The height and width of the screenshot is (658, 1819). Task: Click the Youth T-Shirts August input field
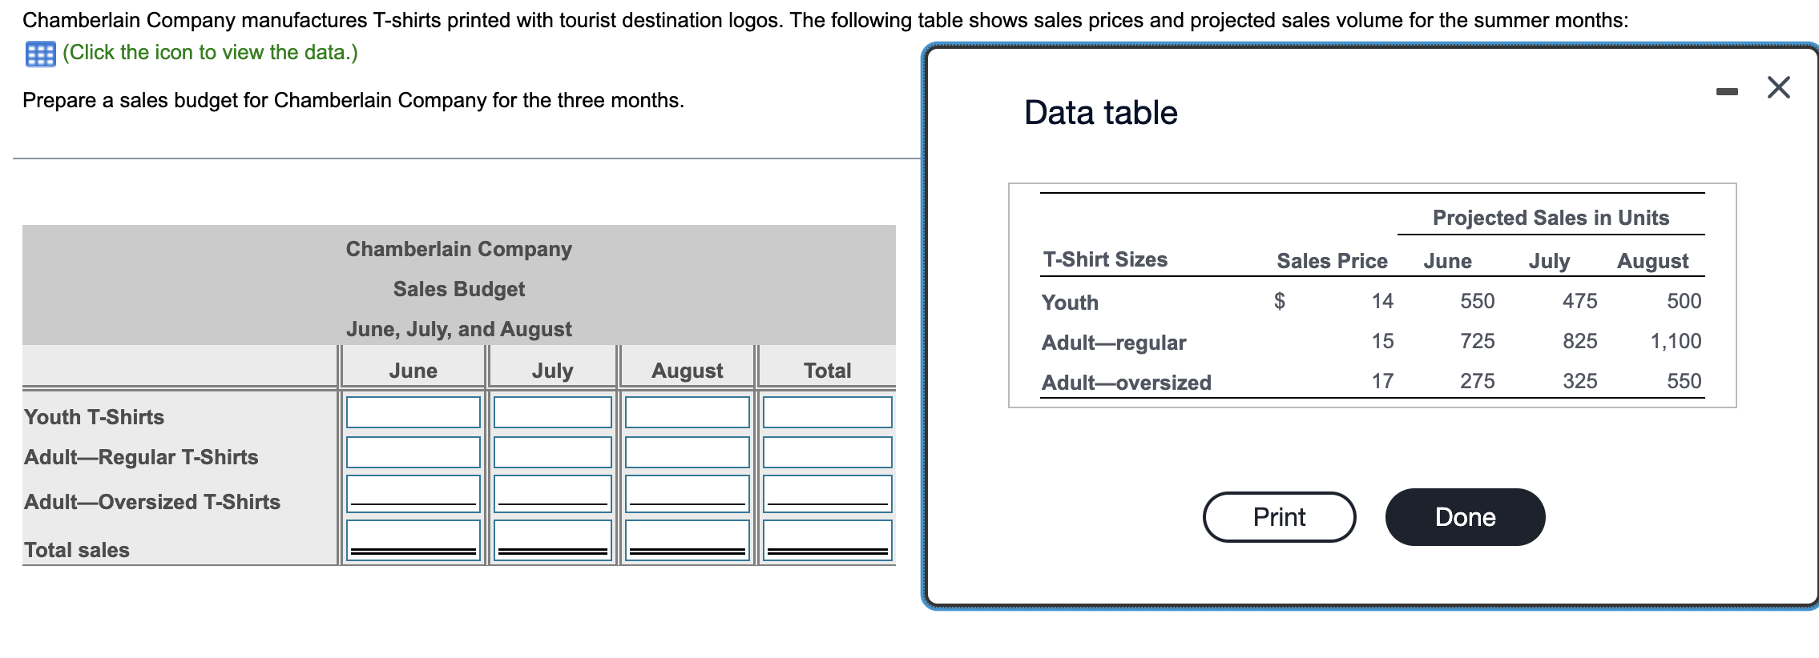685,411
